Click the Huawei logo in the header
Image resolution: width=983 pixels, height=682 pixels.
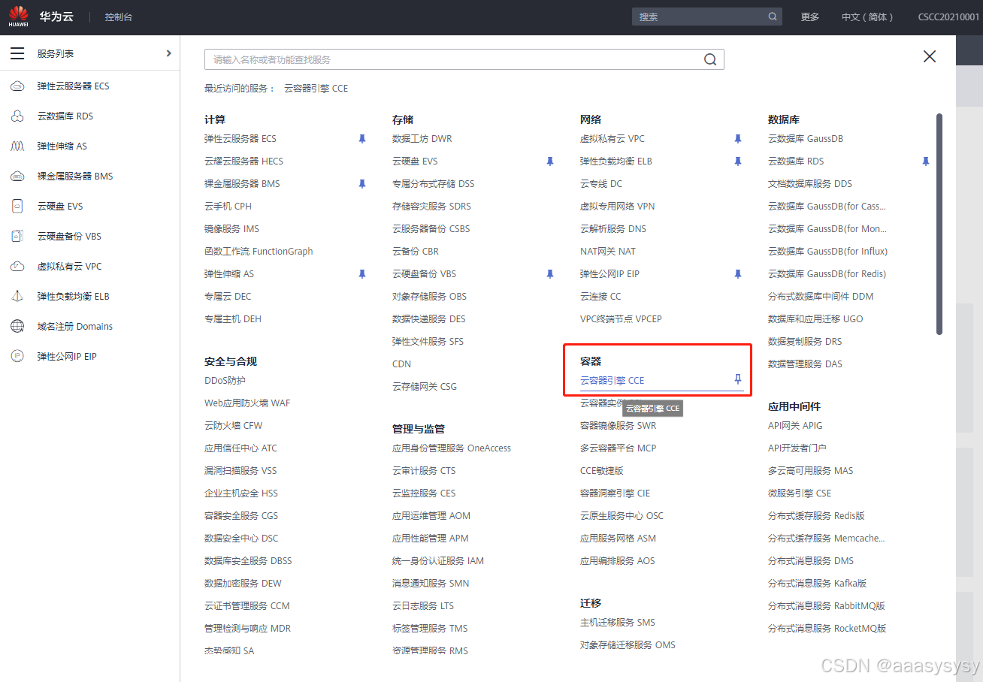click(x=19, y=17)
